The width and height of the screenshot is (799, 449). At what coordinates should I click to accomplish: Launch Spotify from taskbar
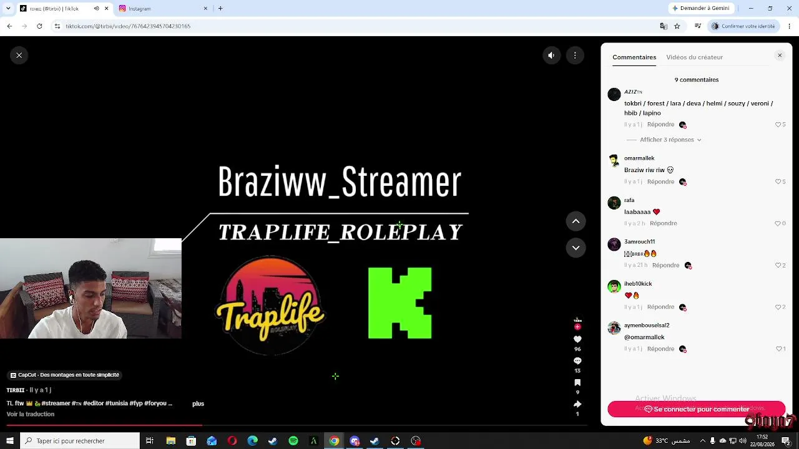point(293,441)
